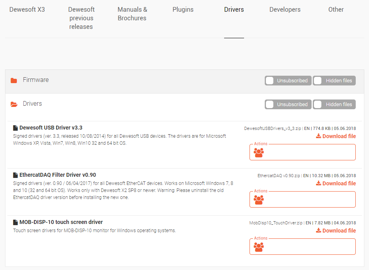Collapse the Drivers folder row
The image size is (369, 270).
[184, 105]
